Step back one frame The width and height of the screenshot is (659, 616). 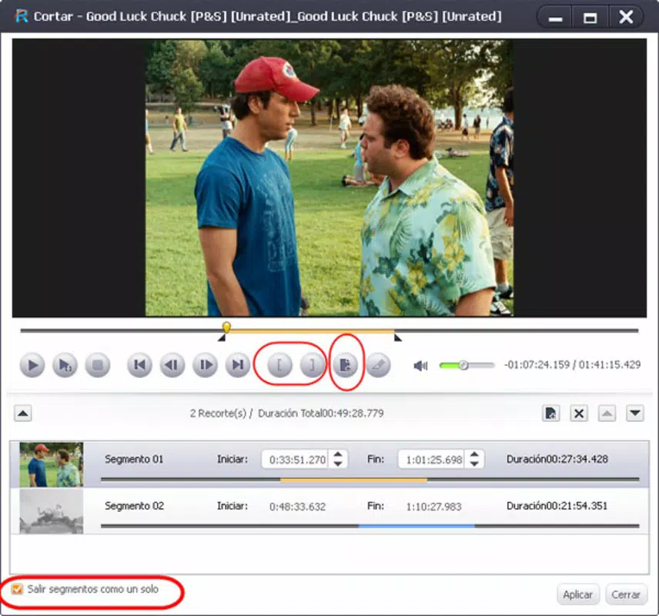point(172,364)
